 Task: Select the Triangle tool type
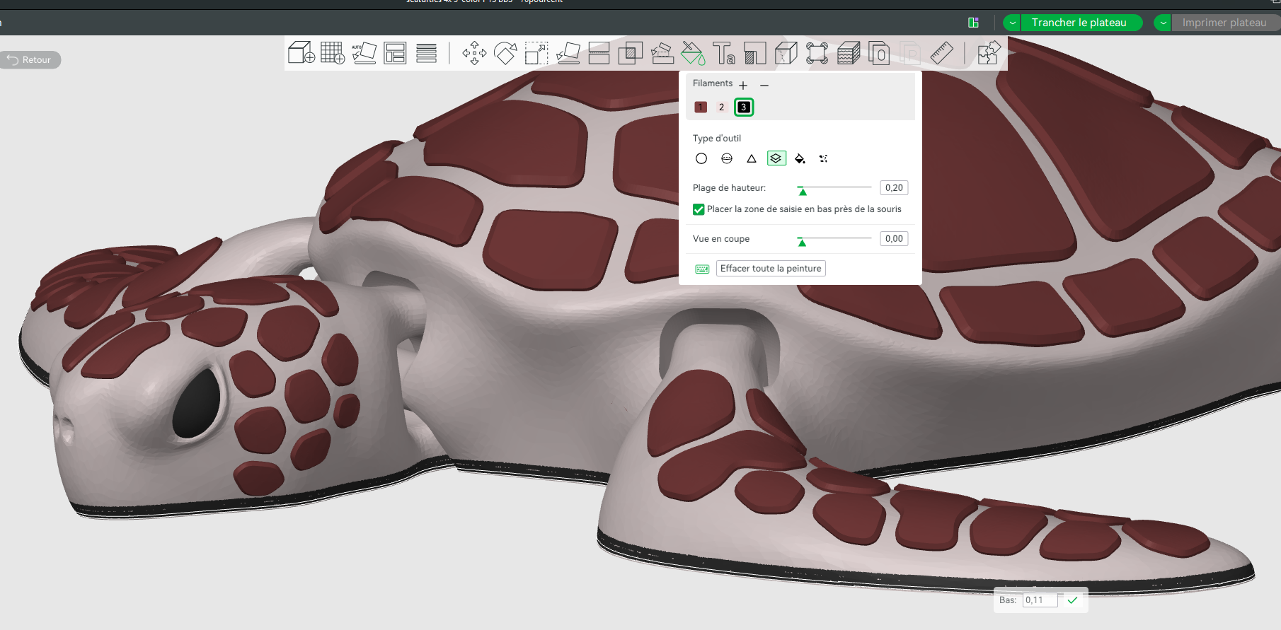pos(752,158)
